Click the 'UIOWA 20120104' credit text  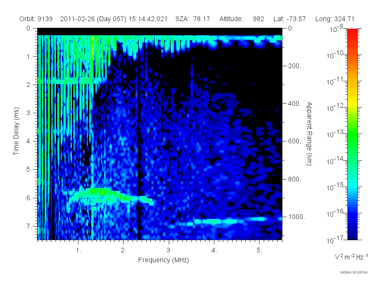coord(353,273)
